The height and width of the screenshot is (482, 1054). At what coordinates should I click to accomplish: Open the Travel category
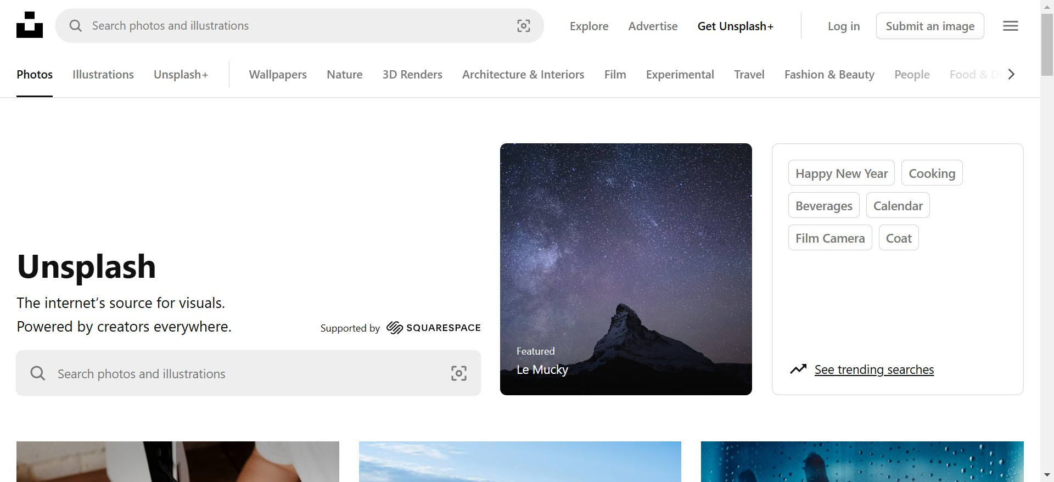tap(749, 75)
